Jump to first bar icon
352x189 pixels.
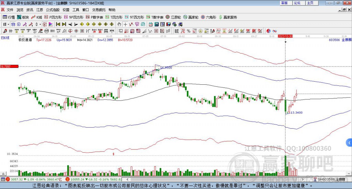coord(58,24)
